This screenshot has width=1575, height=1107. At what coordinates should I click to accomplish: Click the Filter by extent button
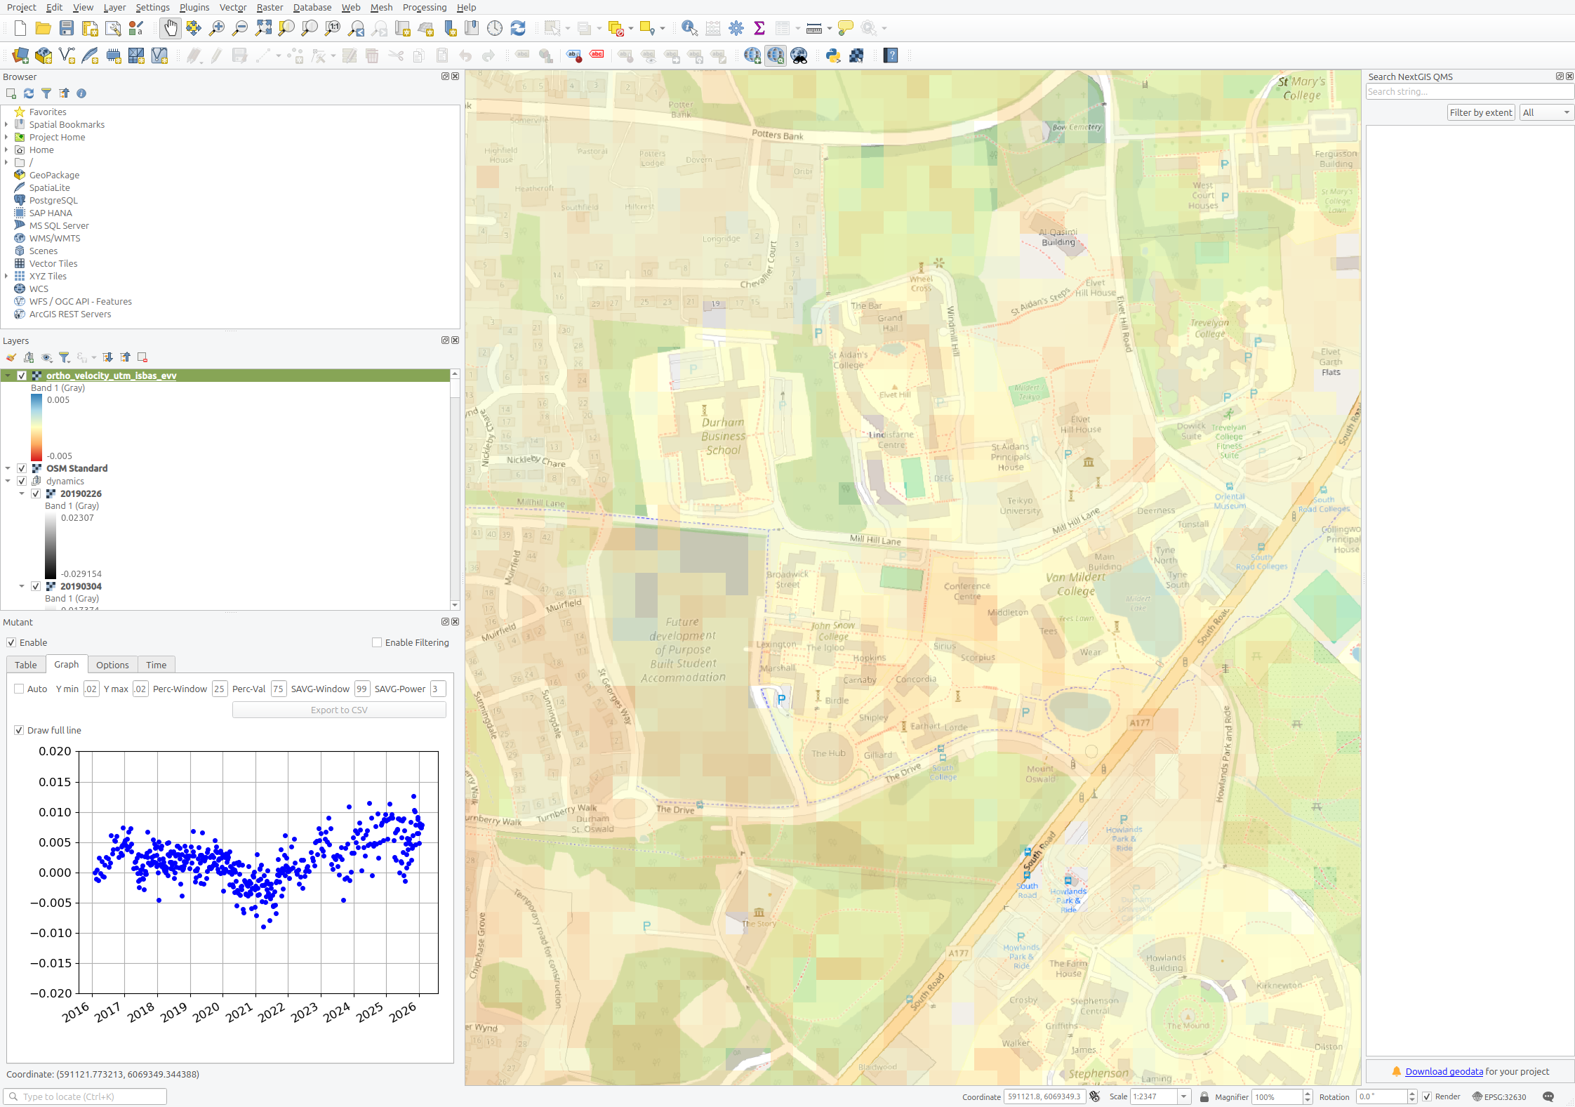click(1481, 112)
